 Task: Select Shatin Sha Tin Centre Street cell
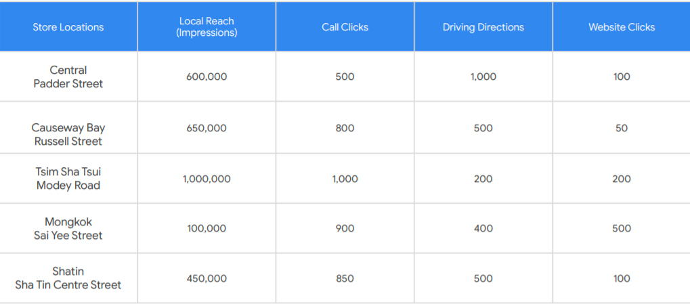pyautogui.click(x=68, y=278)
